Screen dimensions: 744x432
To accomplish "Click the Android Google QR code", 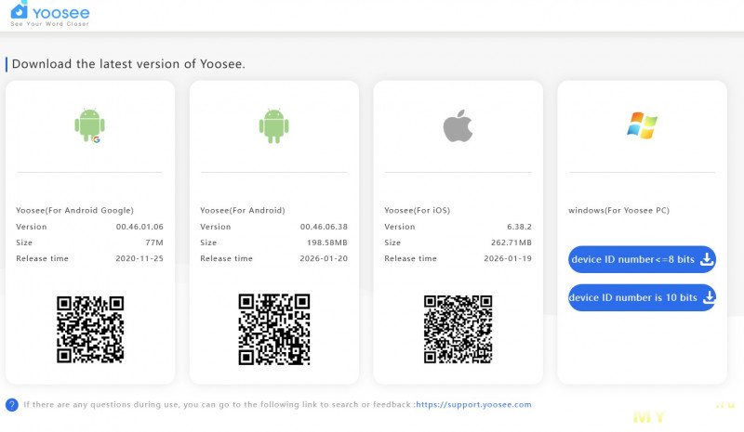I will (x=89, y=330).
